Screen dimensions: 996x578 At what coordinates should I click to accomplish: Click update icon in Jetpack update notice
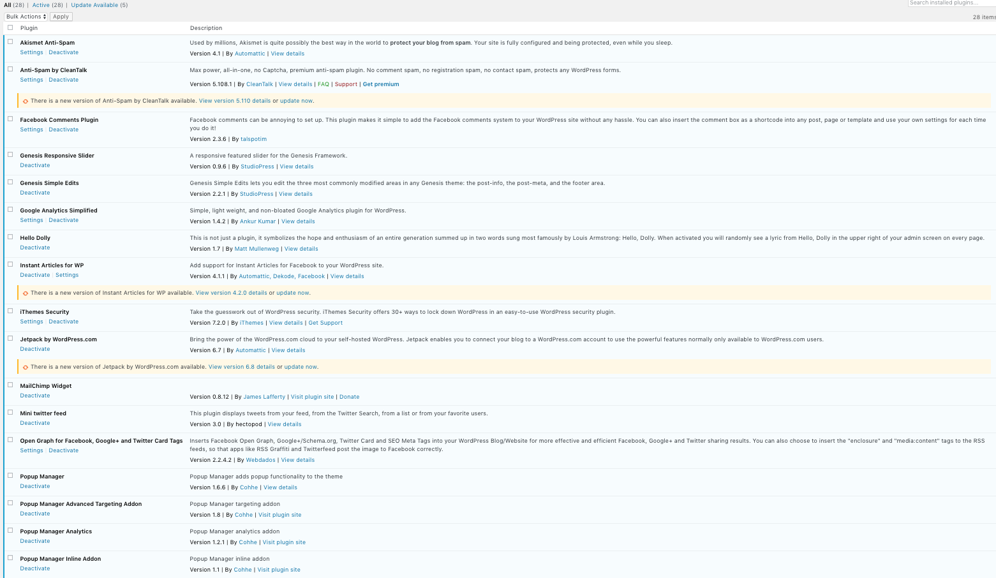tap(26, 367)
